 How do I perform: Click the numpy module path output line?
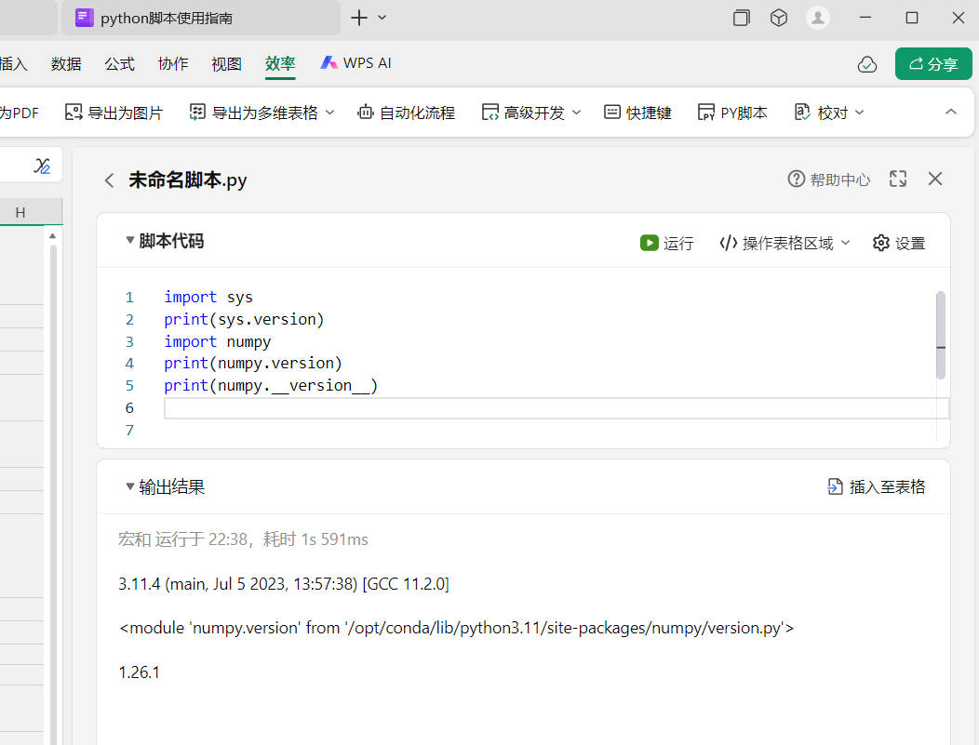click(456, 628)
